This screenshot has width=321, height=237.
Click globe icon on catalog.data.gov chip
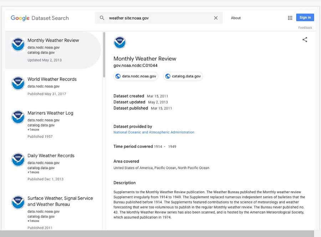point(168,76)
